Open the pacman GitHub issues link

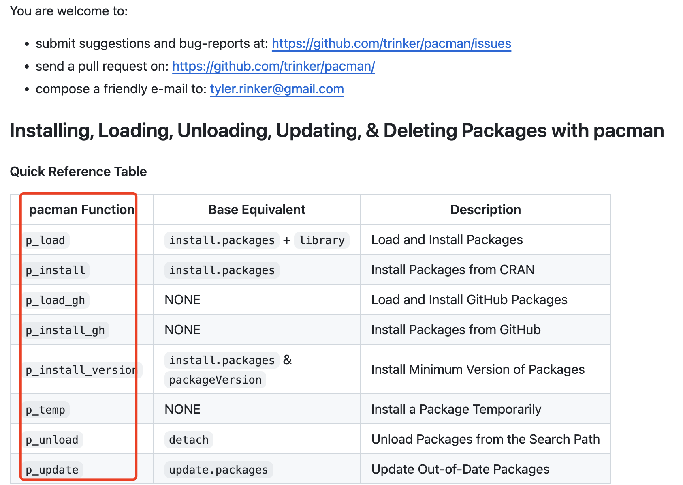pyautogui.click(x=391, y=43)
